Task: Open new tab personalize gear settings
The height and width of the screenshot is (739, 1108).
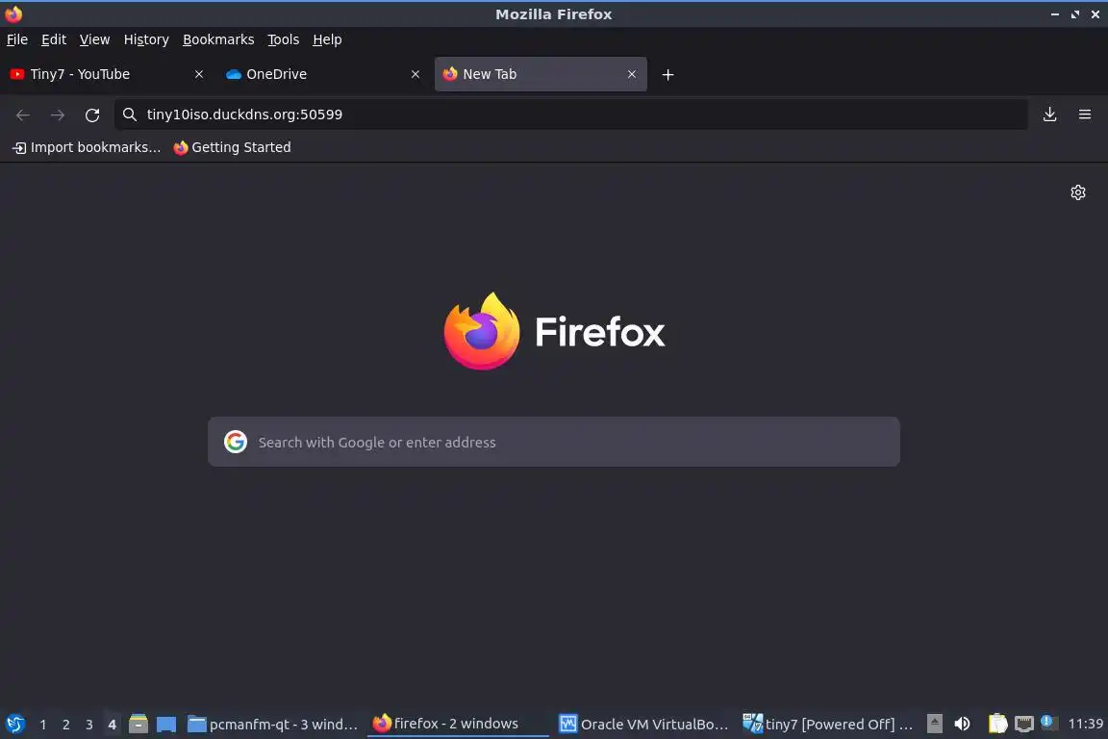Action: tap(1077, 192)
